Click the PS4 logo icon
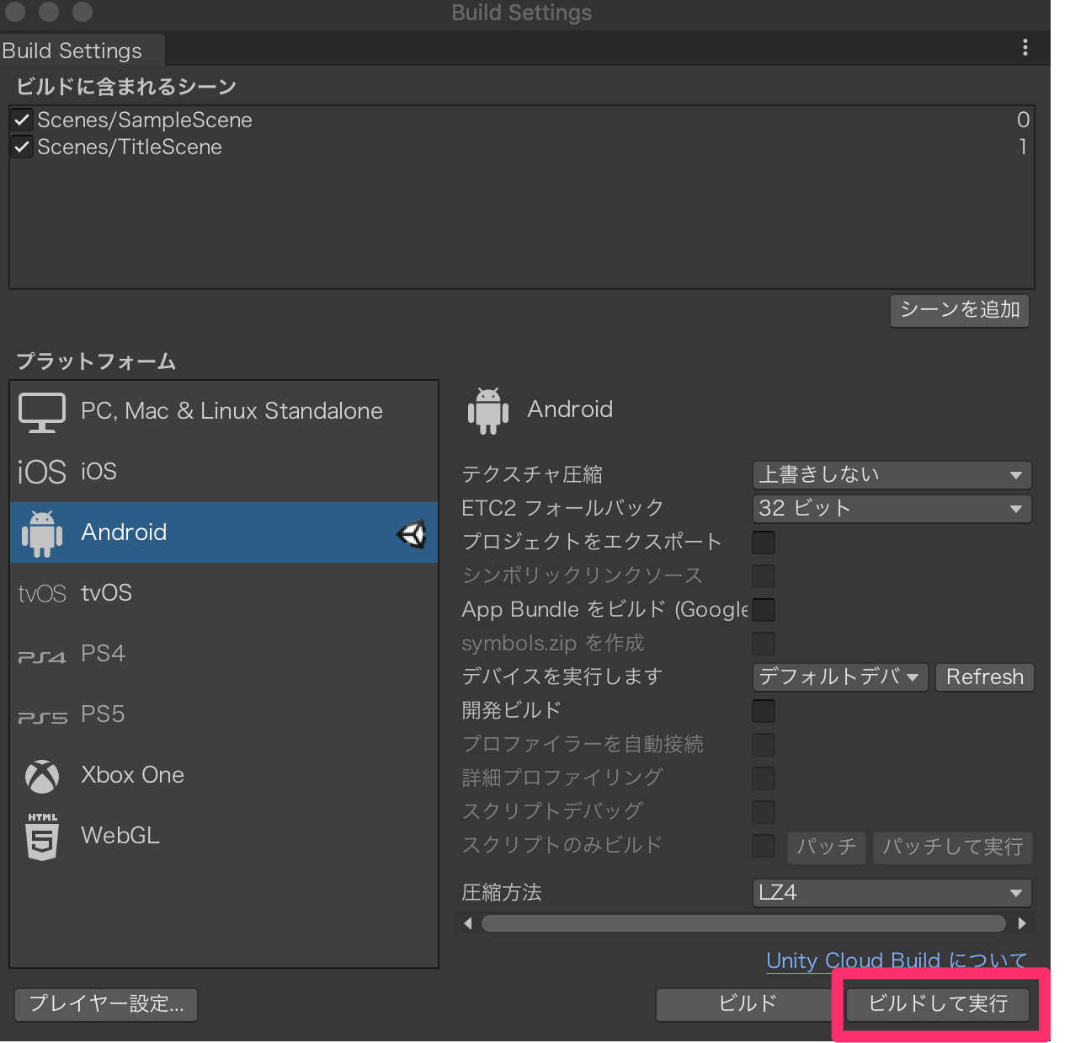Screen dimensions: 1086x1043 click(x=41, y=656)
